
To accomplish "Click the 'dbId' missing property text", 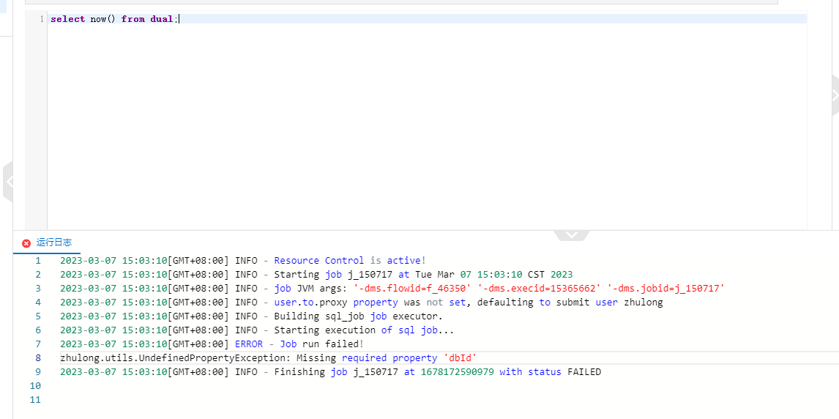I will (x=459, y=358).
